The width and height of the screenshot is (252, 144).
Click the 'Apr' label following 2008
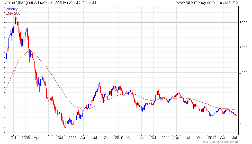[37, 138]
